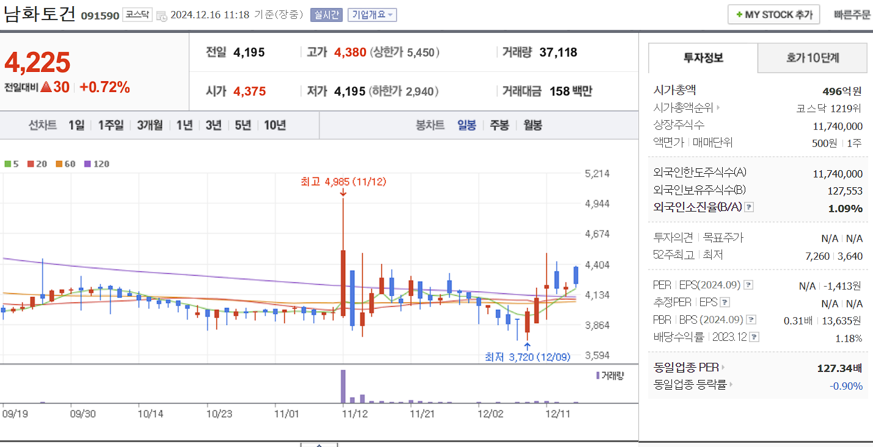Click the 남화토건 stock name
The height and width of the screenshot is (447, 873).
(40, 14)
